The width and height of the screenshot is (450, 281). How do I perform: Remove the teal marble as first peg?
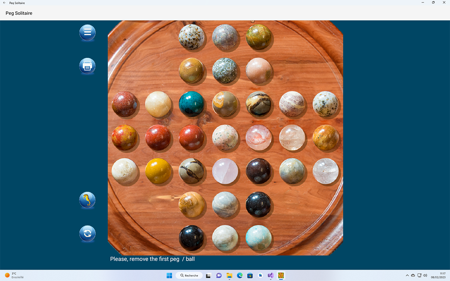[x=192, y=104]
